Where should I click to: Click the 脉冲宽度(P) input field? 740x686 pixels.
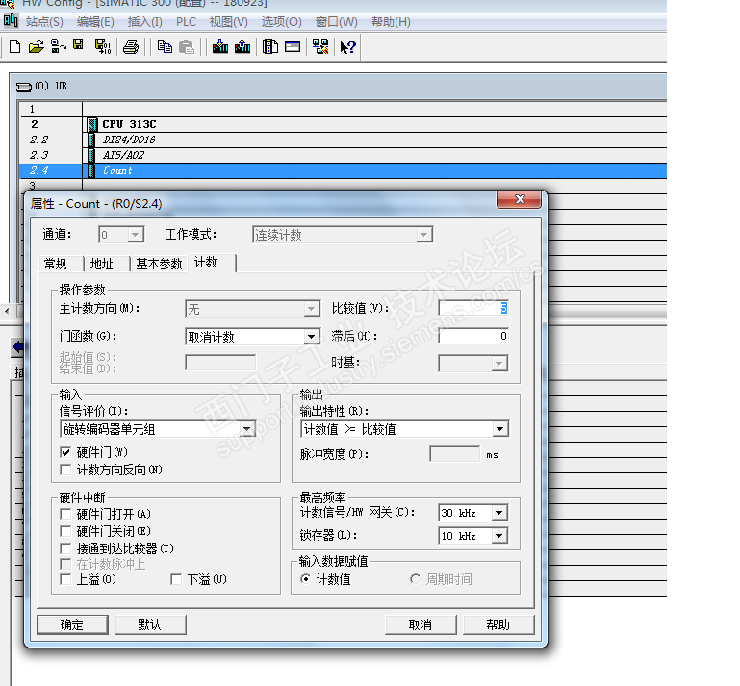click(454, 454)
